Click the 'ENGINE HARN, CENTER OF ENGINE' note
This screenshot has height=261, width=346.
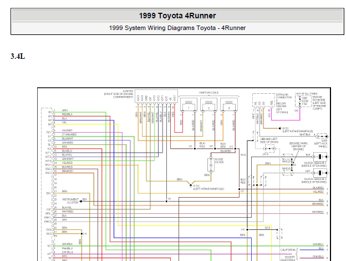click(x=298, y=146)
